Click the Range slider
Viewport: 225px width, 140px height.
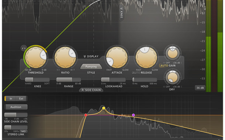(69, 80)
